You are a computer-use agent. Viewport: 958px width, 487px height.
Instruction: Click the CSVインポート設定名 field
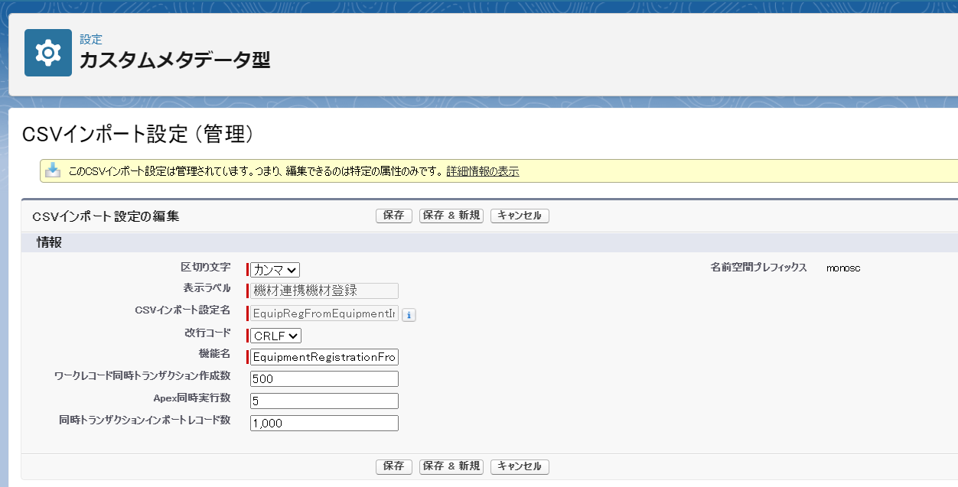tap(324, 313)
